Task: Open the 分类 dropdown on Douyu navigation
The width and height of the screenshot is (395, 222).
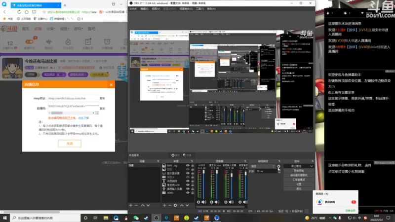Action: pos(51,29)
